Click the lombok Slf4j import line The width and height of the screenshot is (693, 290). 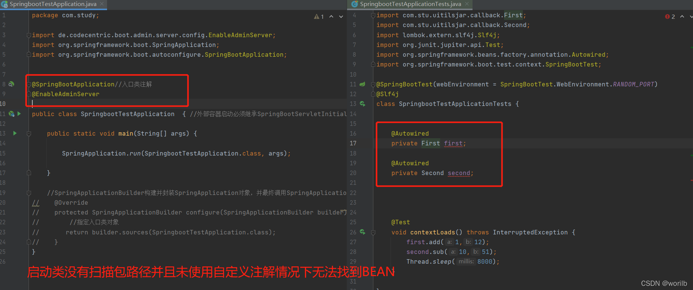tap(438, 35)
